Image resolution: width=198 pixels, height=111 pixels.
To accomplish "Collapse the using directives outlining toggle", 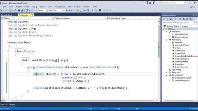I will tap(8, 22).
